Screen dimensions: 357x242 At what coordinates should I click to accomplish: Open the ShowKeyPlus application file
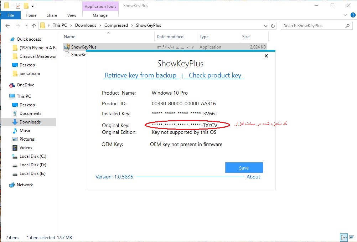(x=83, y=47)
